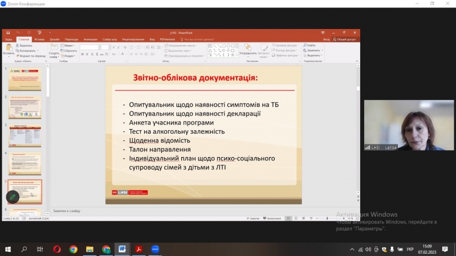Click the green pencil annotation button over the thumbnails

pyautogui.click(x=13, y=197)
